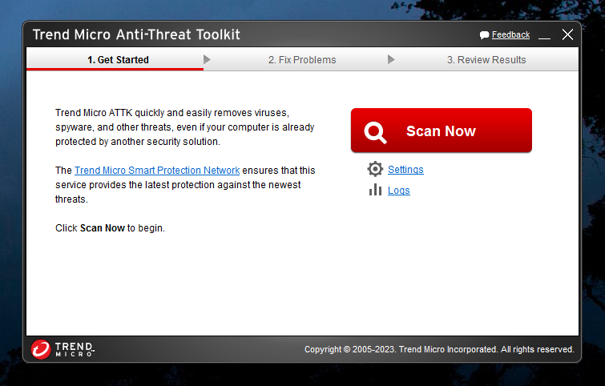This screenshot has height=386, width=605.
Task: Click the Trend Micro red swirl logo
Action: [x=41, y=349]
